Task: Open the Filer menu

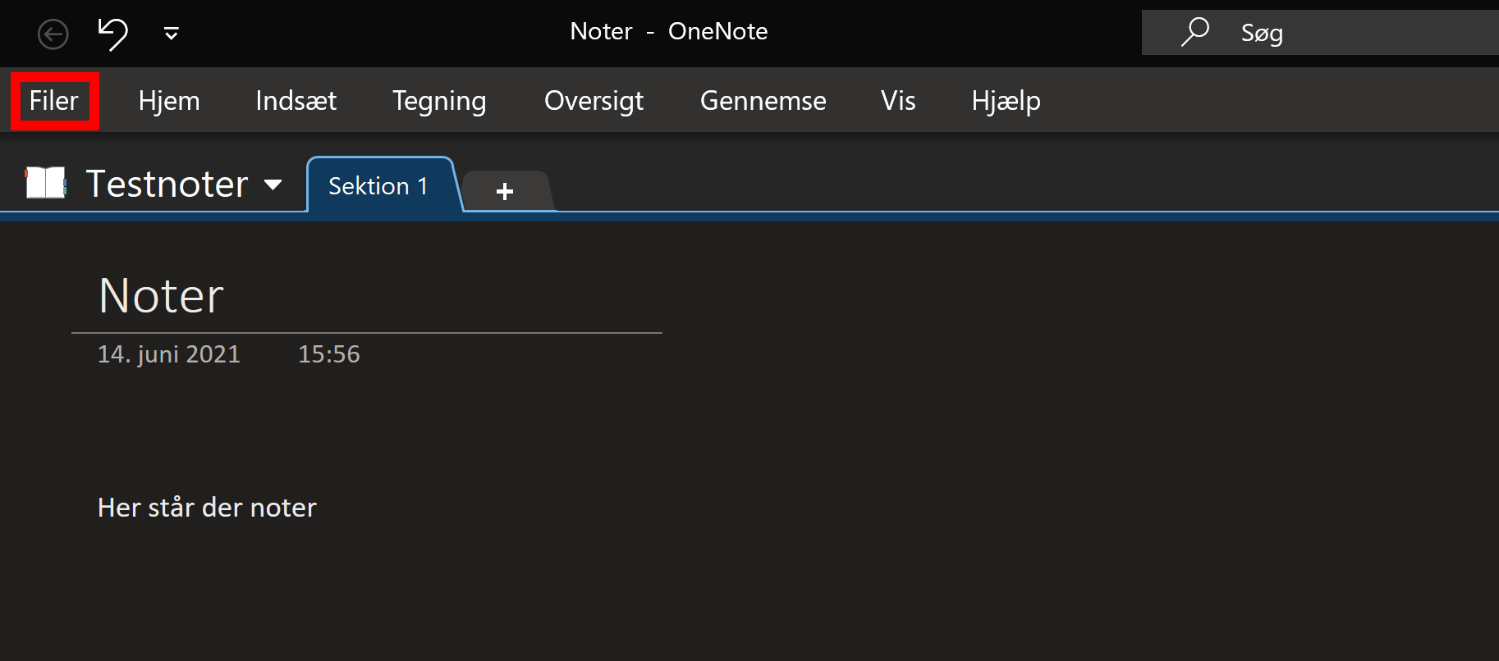Action: [54, 101]
